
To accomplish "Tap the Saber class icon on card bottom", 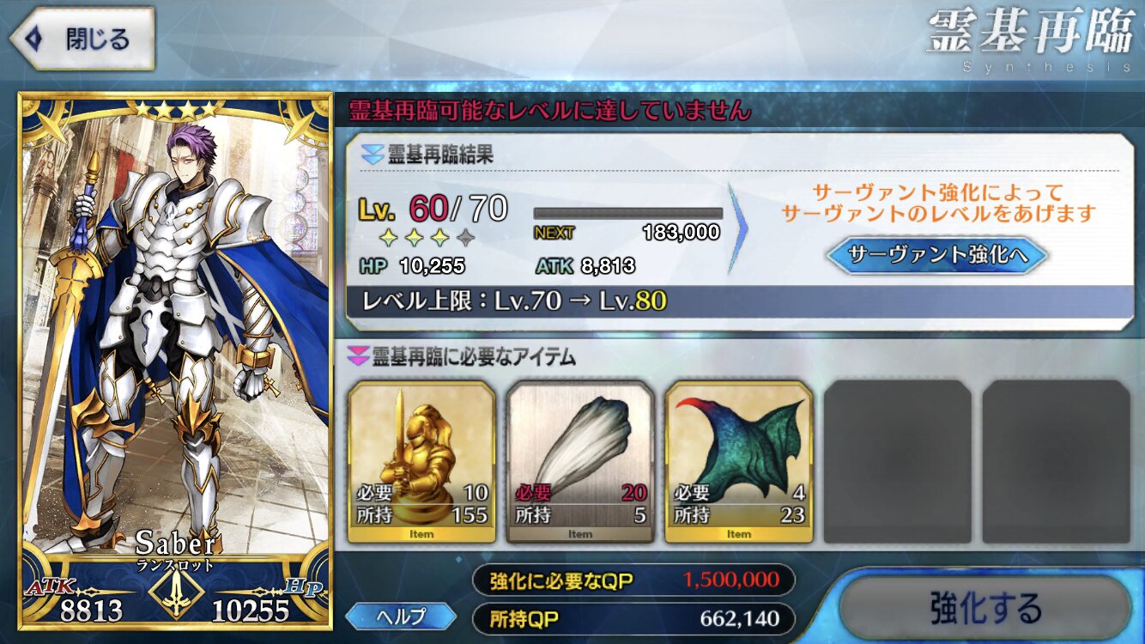I will tap(176, 593).
